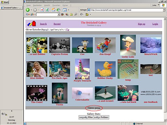Open the Ansicht menu
Image resolution: width=167 pixels, height=125 pixels.
click(x=47, y=5)
